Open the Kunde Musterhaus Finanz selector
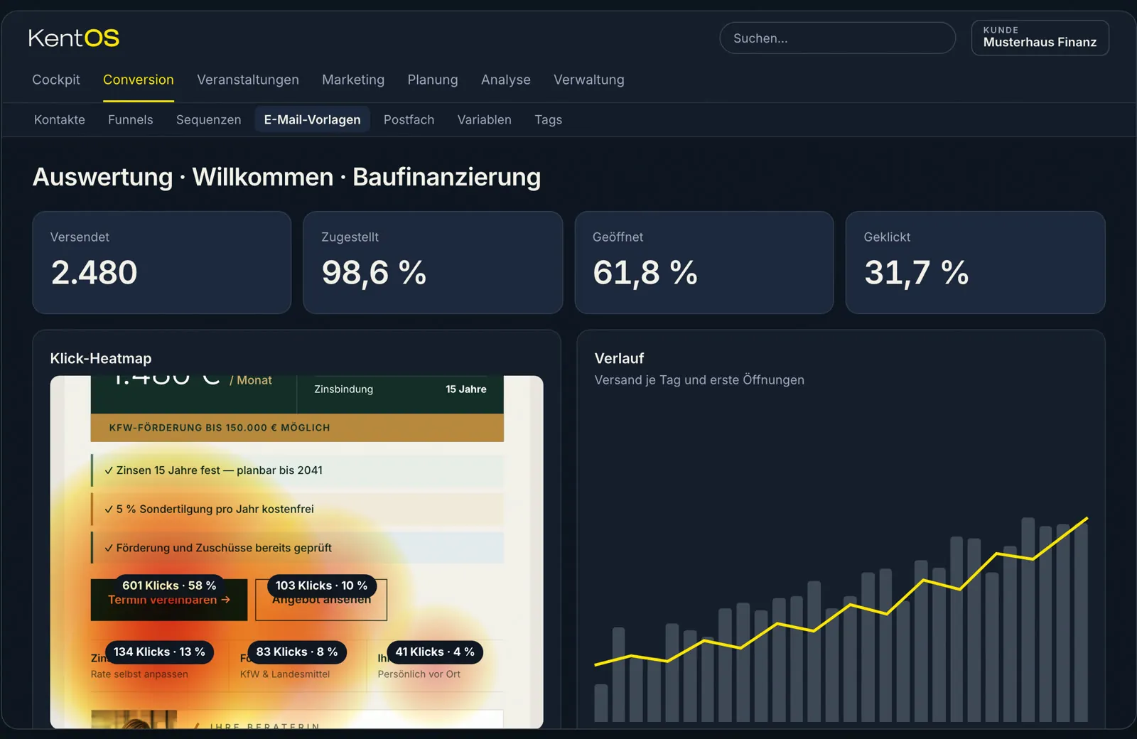This screenshot has width=1137, height=739. pos(1040,38)
